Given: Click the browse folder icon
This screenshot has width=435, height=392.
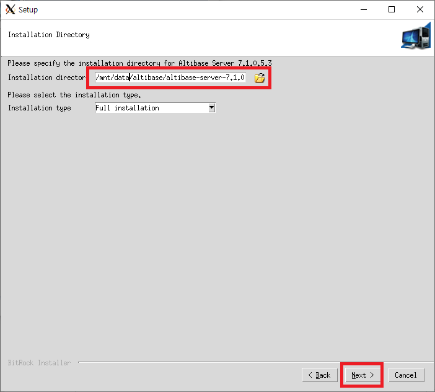Looking at the screenshot, I should pos(260,78).
